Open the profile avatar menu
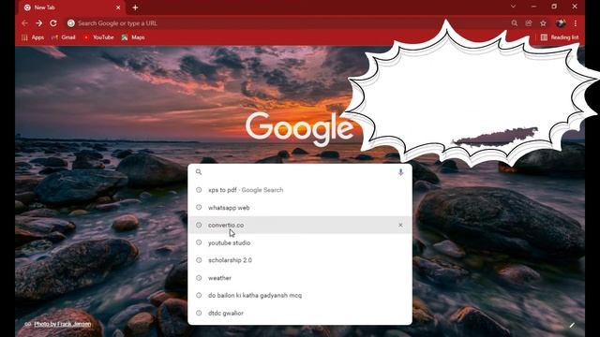 [x=561, y=23]
